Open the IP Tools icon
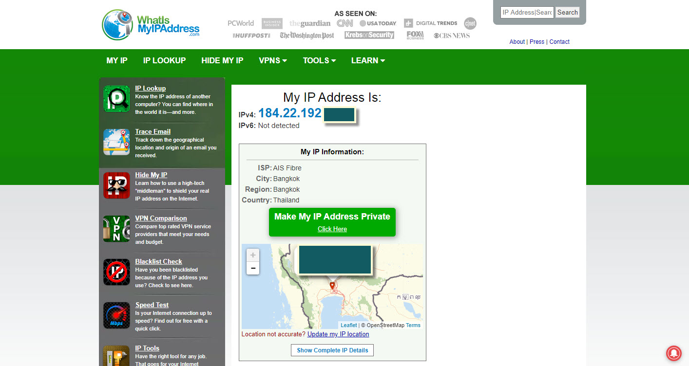 click(116, 356)
